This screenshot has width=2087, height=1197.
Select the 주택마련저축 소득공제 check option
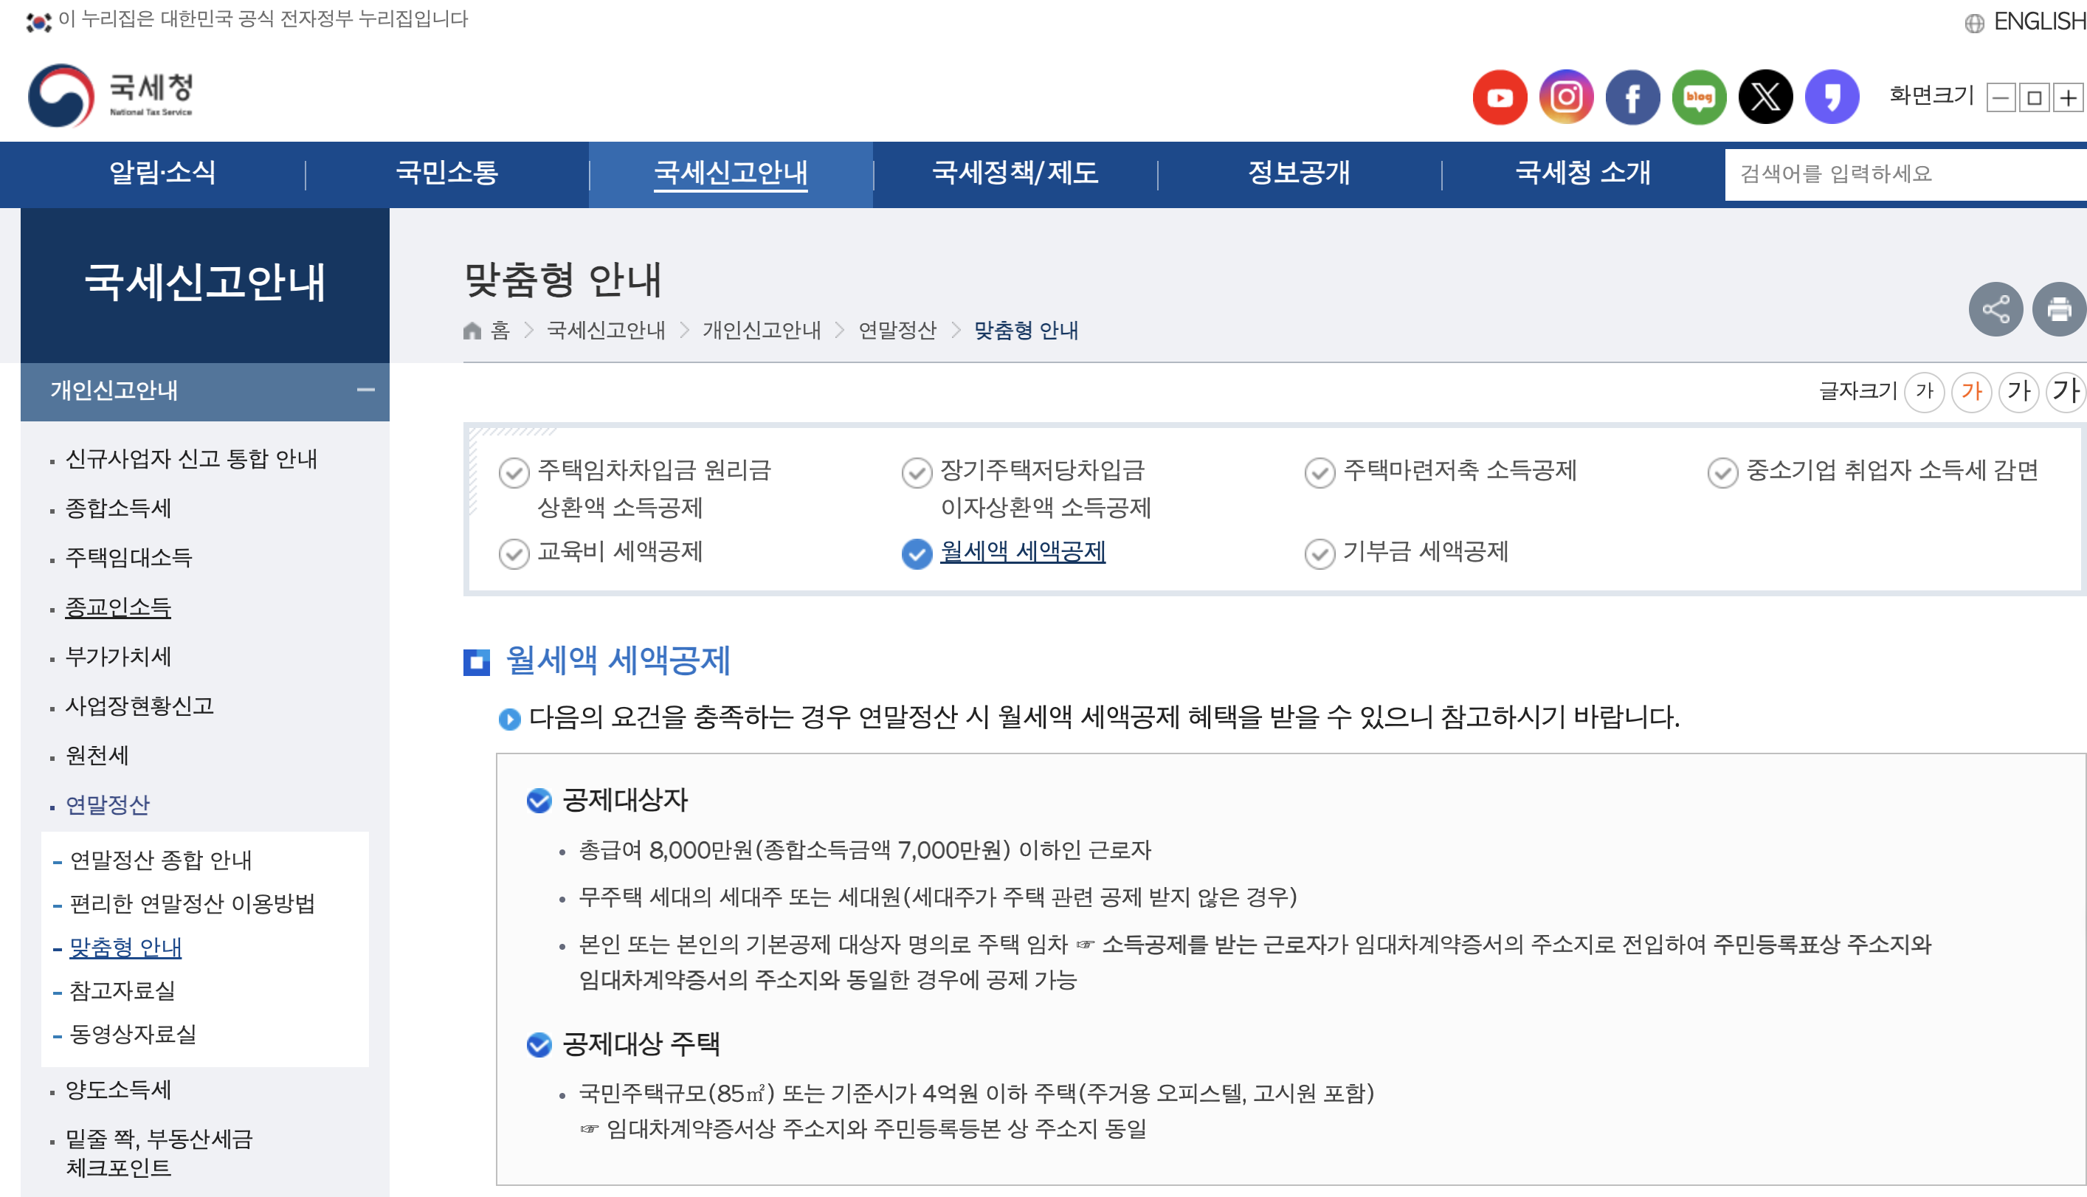(x=1459, y=470)
